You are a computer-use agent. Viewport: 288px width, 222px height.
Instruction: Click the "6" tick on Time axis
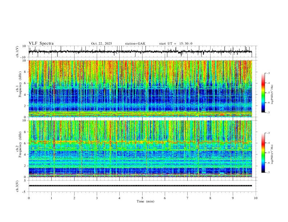(165, 198)
